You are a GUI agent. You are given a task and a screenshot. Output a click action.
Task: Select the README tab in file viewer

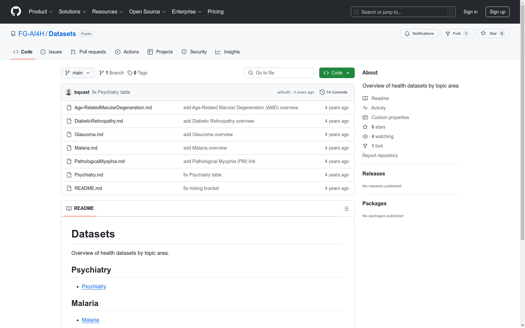(x=80, y=208)
